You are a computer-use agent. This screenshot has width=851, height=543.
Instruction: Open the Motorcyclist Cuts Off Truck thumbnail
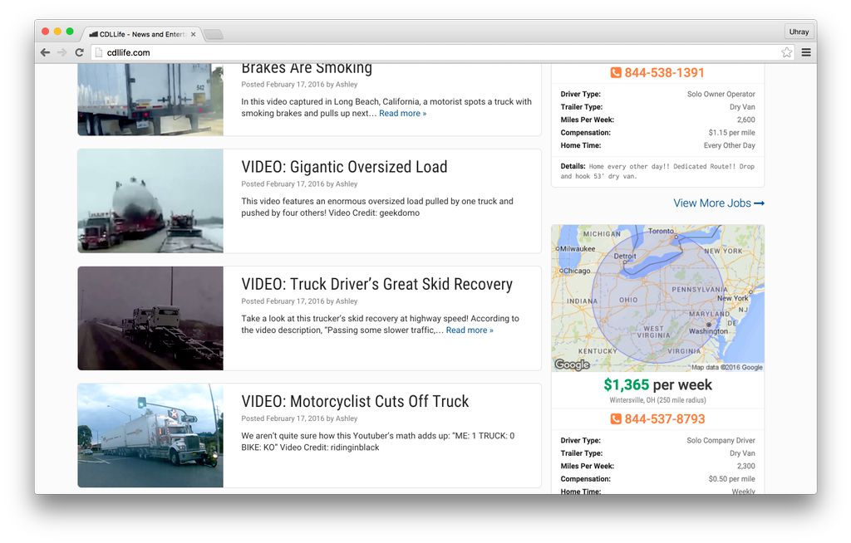click(x=150, y=436)
